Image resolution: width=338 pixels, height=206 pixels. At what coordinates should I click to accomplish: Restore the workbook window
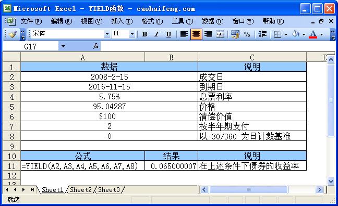click(x=321, y=21)
